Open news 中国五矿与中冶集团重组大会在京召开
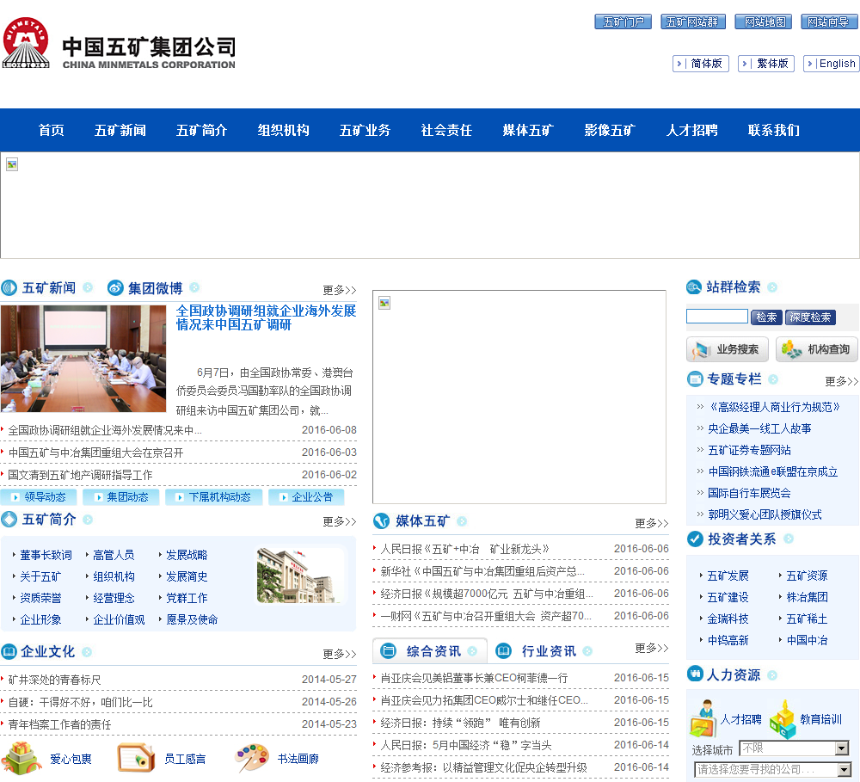Screen dimensions: 860x782 point(96,453)
